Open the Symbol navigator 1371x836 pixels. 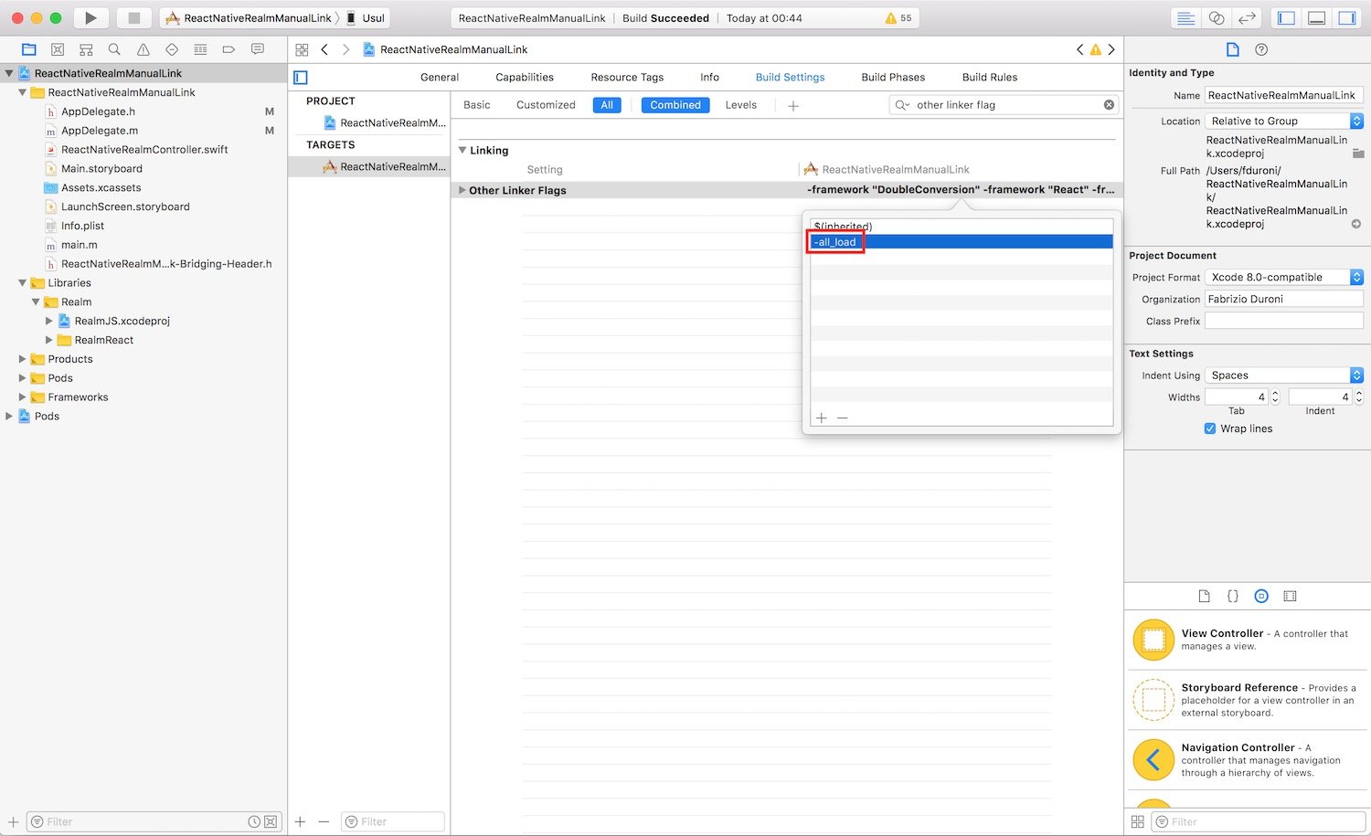(x=86, y=49)
